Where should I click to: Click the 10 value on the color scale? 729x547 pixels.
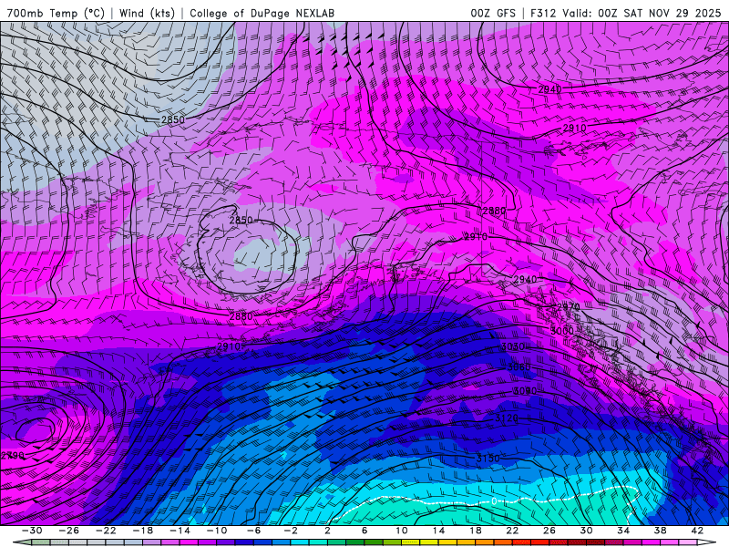pos(401,531)
